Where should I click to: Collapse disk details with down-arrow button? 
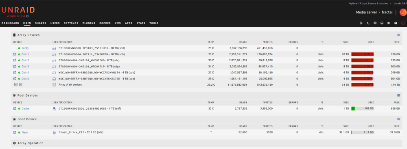(x=16, y=84)
